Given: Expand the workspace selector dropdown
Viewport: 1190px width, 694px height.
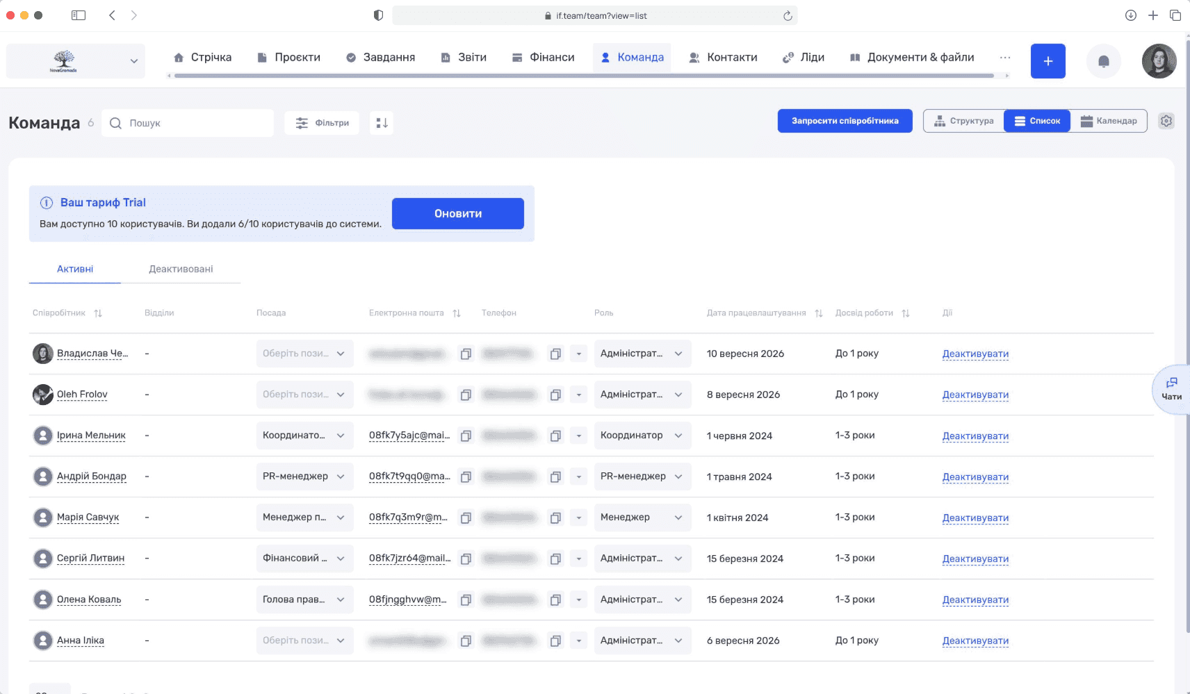Looking at the screenshot, I should click(x=76, y=61).
